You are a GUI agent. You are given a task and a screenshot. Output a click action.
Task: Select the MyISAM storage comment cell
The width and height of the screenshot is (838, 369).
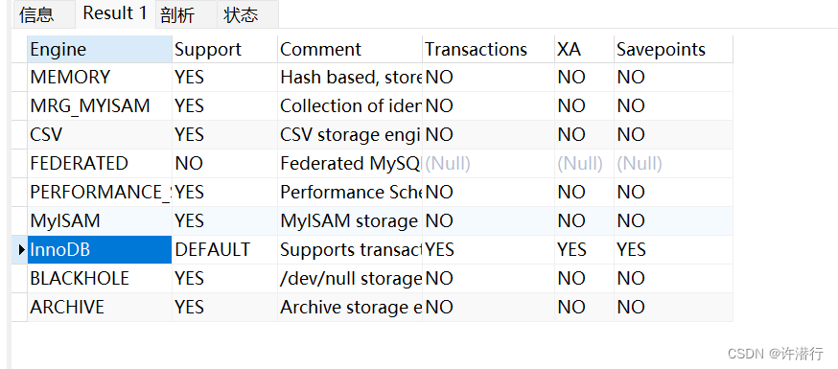[x=350, y=220]
